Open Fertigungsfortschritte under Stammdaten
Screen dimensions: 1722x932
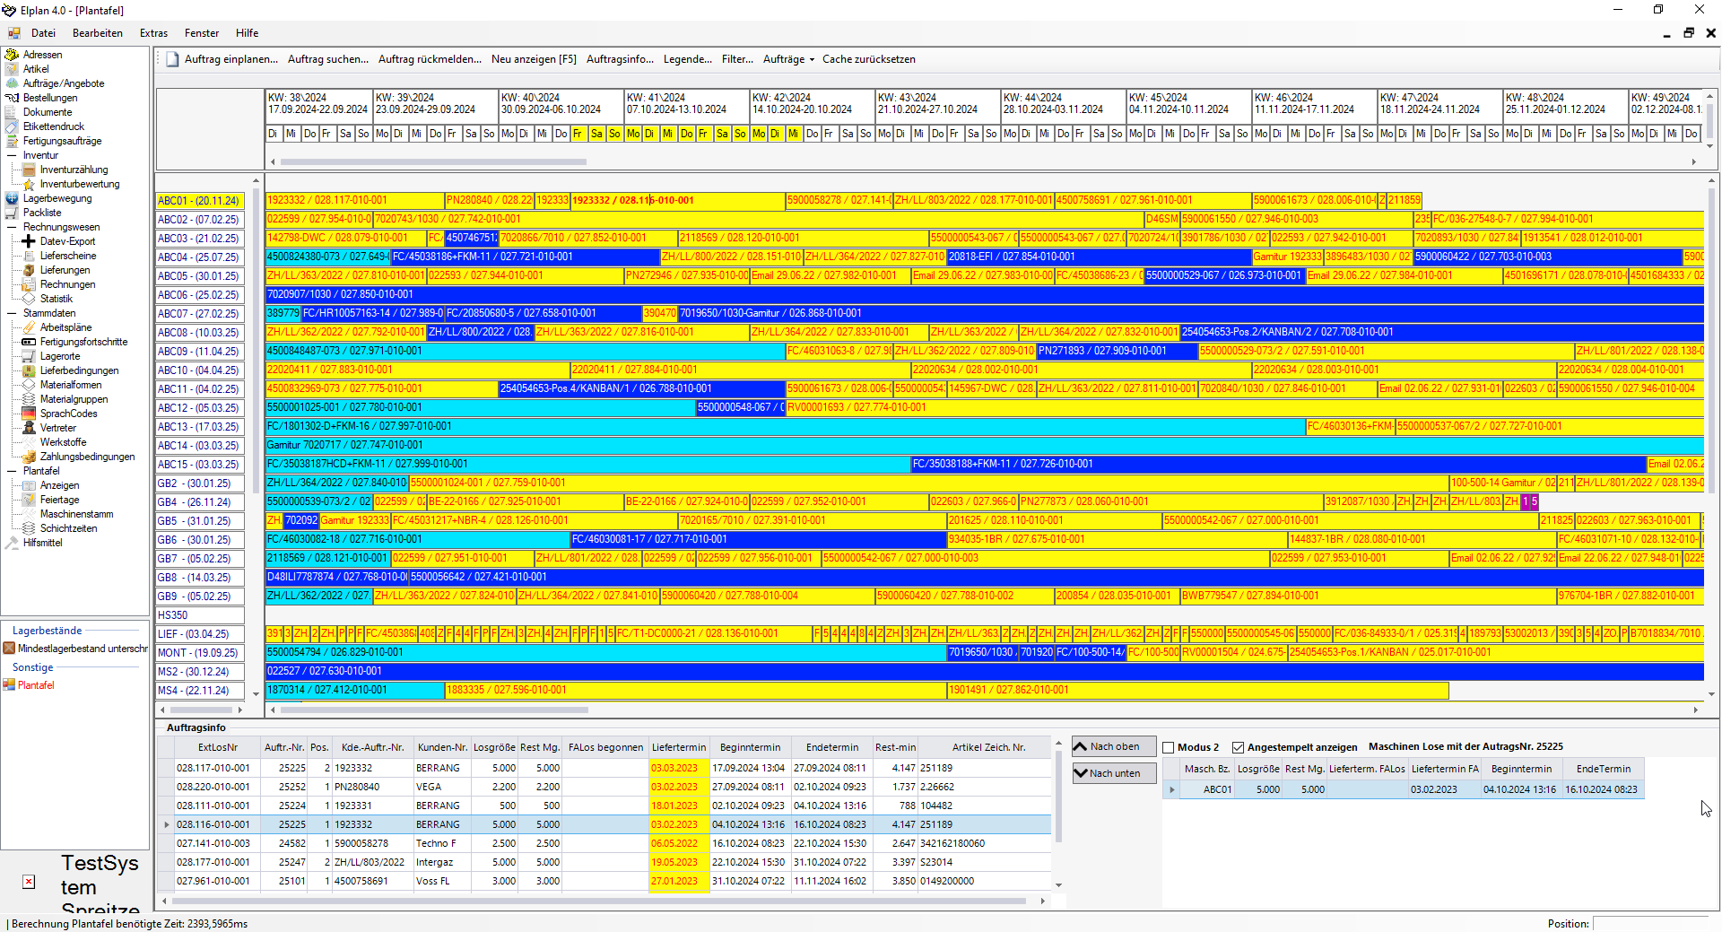tap(83, 342)
